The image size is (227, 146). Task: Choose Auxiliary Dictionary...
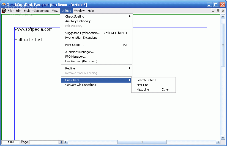click(x=96, y=21)
